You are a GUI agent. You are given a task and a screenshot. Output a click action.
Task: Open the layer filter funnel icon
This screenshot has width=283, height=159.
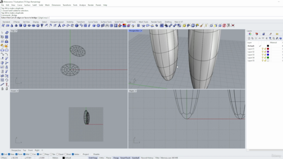tap(270, 38)
